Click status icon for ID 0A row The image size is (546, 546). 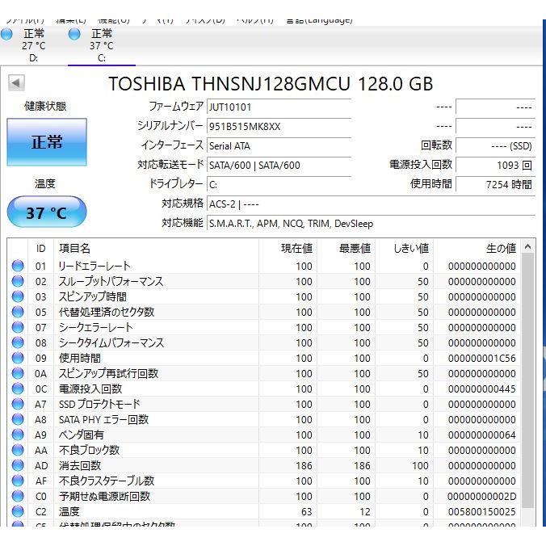coord(18,373)
